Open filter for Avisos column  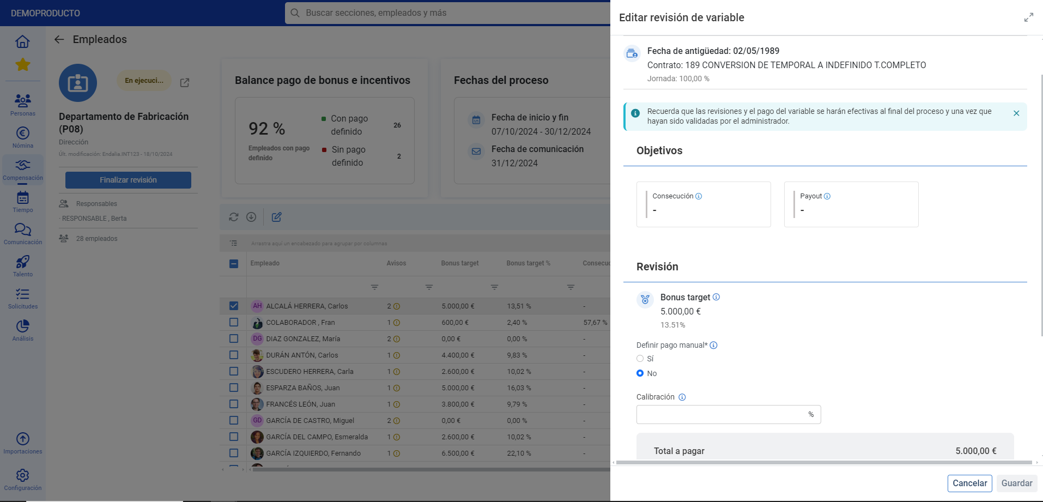429,287
